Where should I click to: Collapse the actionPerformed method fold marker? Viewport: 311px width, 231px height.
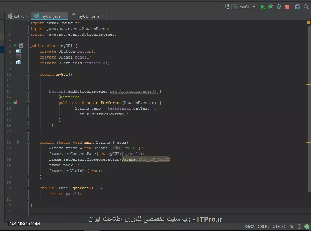point(28,103)
